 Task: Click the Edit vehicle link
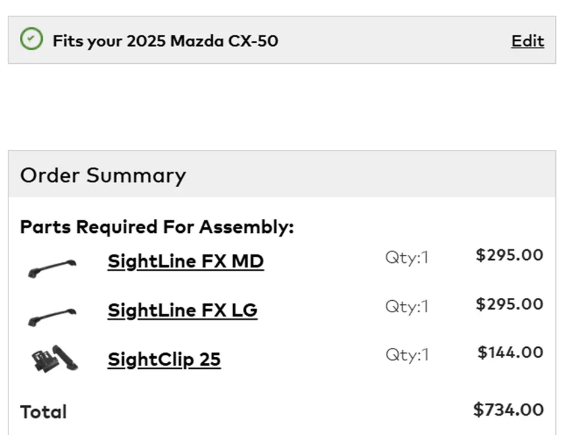pos(528,41)
